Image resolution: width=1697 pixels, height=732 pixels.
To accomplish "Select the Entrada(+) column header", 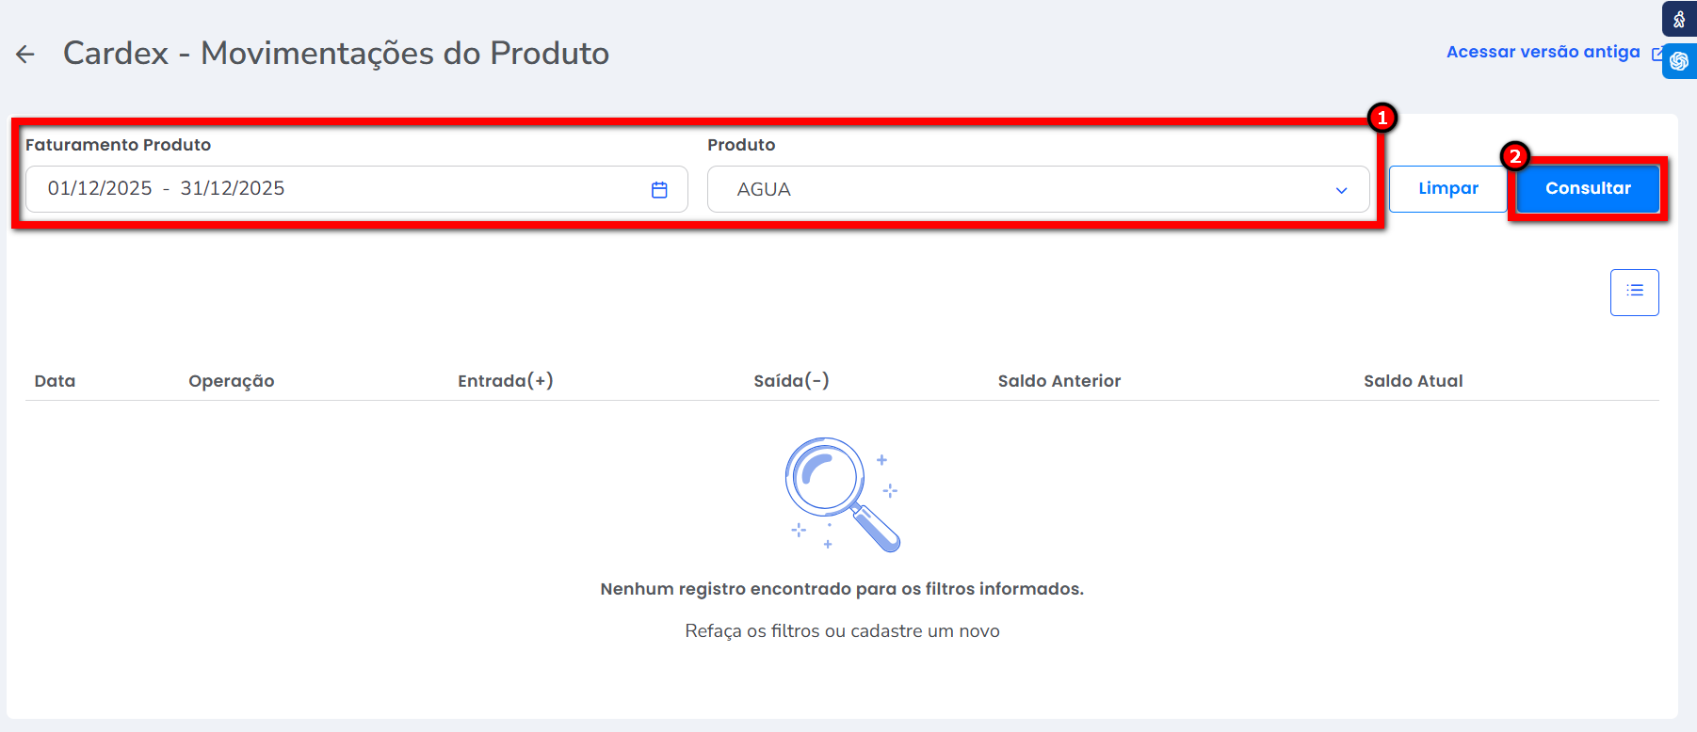I will click(505, 381).
